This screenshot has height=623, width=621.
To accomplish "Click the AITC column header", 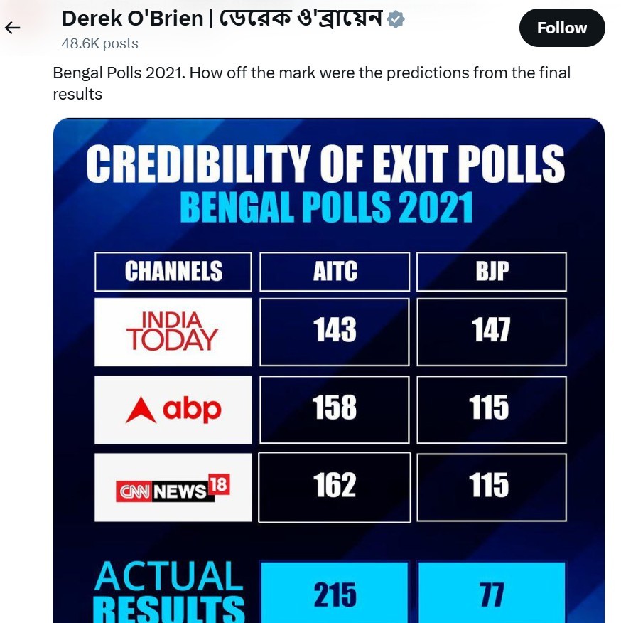I will click(335, 272).
